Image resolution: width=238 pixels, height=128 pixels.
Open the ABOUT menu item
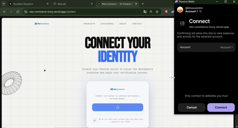(123, 24)
